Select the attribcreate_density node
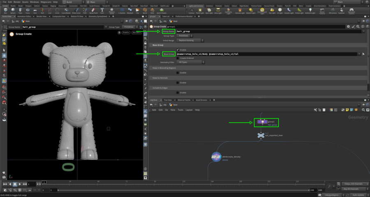 pos(216,156)
